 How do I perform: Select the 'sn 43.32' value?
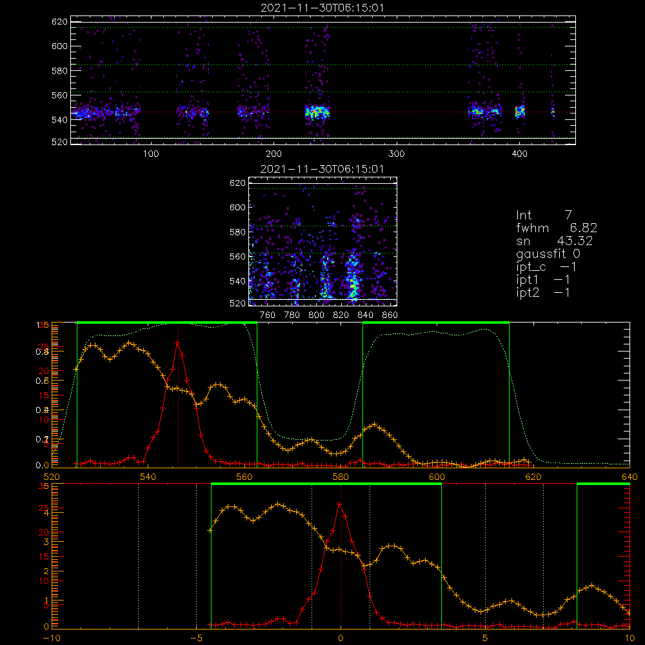pyautogui.click(x=555, y=241)
